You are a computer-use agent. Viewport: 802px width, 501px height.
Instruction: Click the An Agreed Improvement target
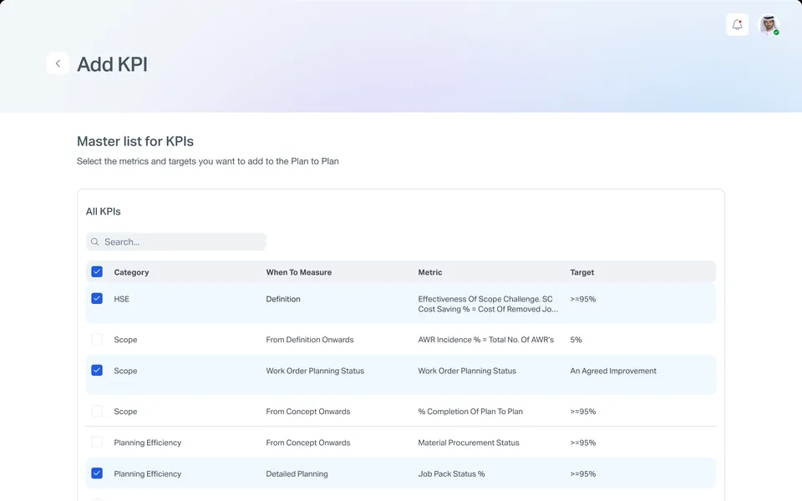(613, 371)
